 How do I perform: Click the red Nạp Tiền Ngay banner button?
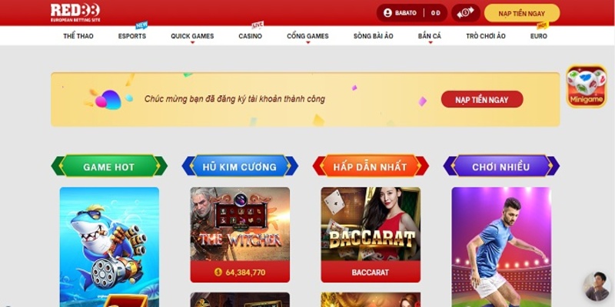pos(482,100)
